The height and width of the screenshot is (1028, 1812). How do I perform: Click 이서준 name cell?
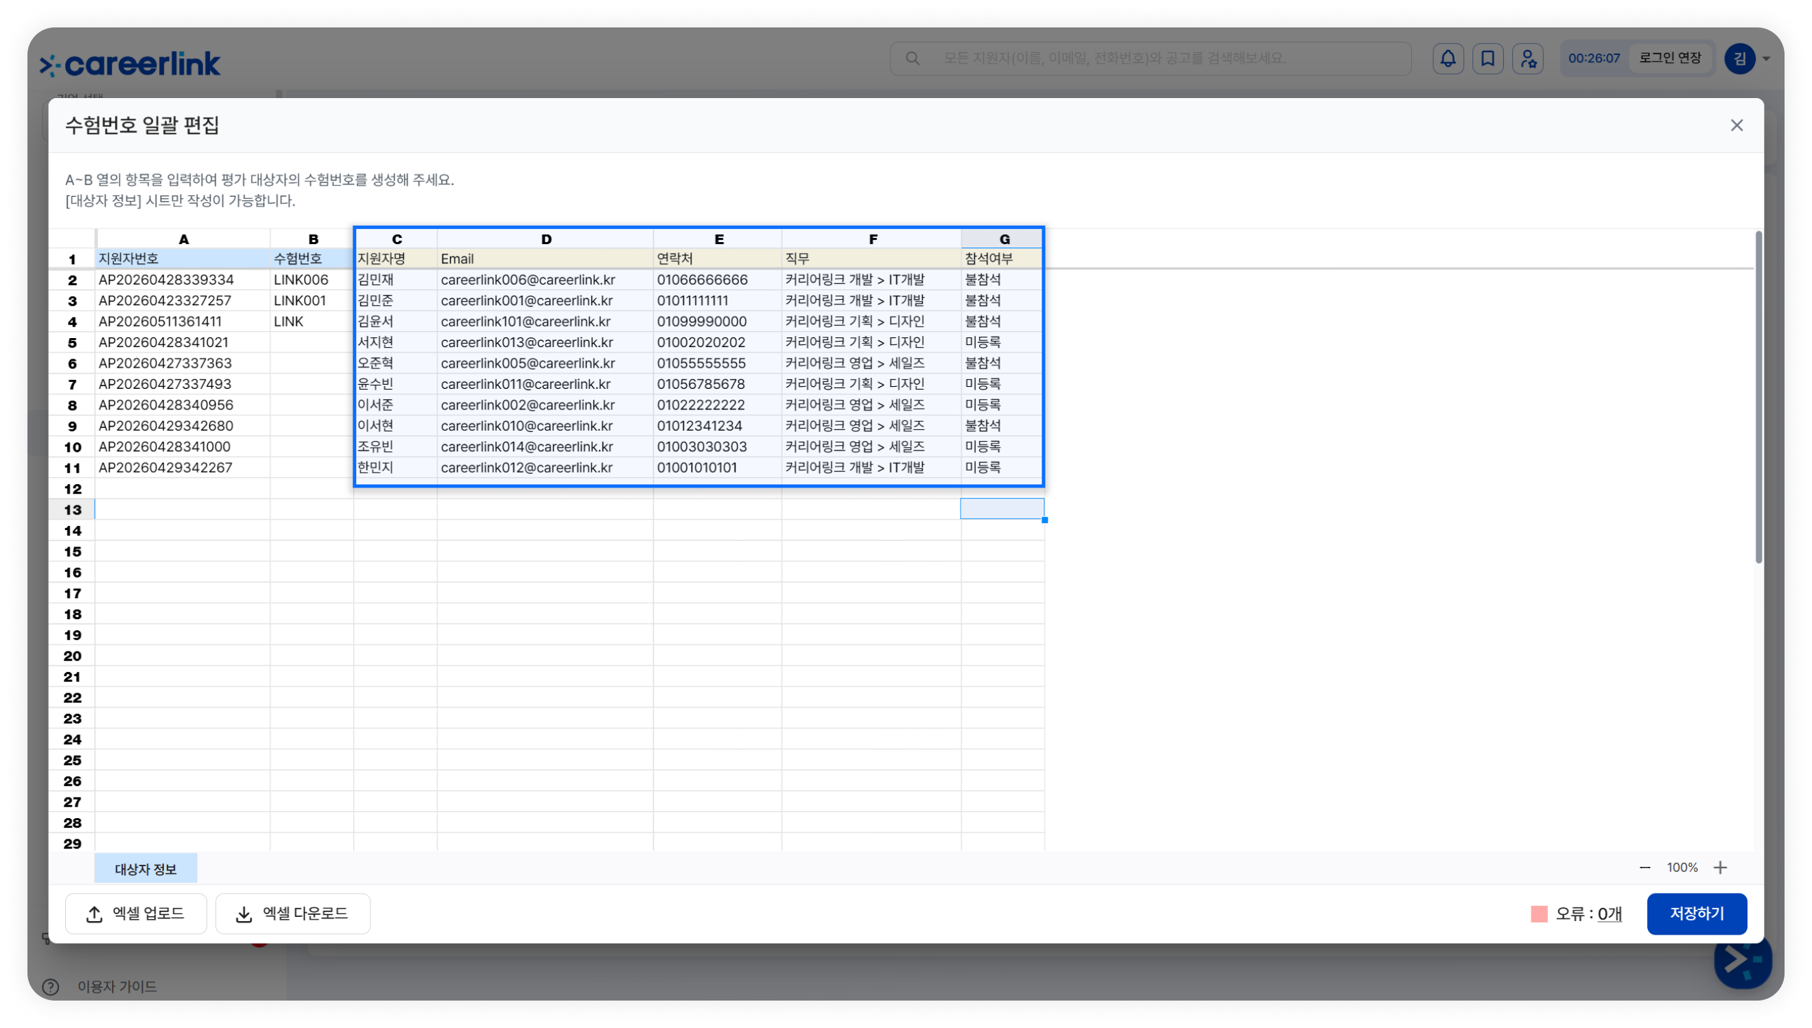(396, 405)
